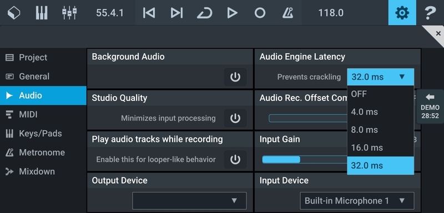Click the Audio Engine Latency heading

tap(302, 57)
